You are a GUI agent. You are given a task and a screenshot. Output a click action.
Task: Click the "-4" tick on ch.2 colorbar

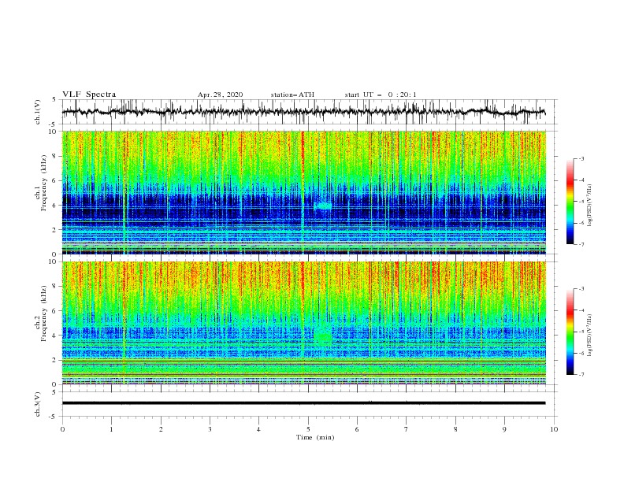pos(581,310)
